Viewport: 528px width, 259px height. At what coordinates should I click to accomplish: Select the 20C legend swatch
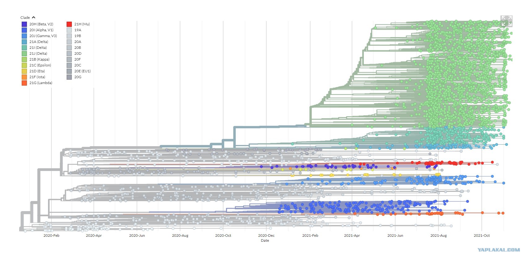69,65
